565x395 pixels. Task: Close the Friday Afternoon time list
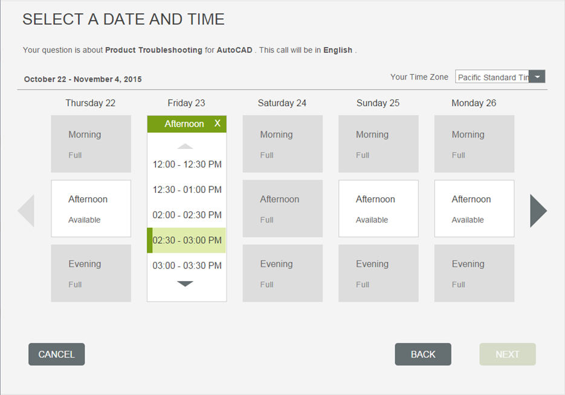click(x=218, y=124)
